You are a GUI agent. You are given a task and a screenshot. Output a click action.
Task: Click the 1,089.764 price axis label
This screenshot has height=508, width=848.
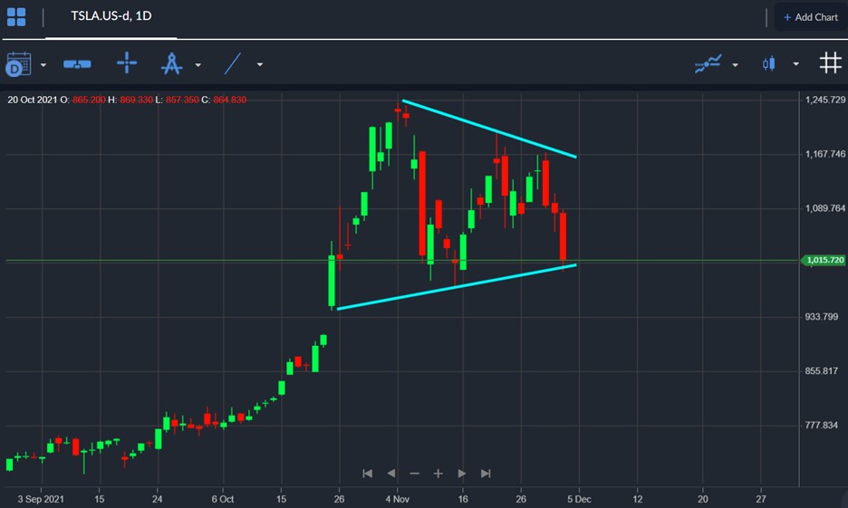coord(824,208)
